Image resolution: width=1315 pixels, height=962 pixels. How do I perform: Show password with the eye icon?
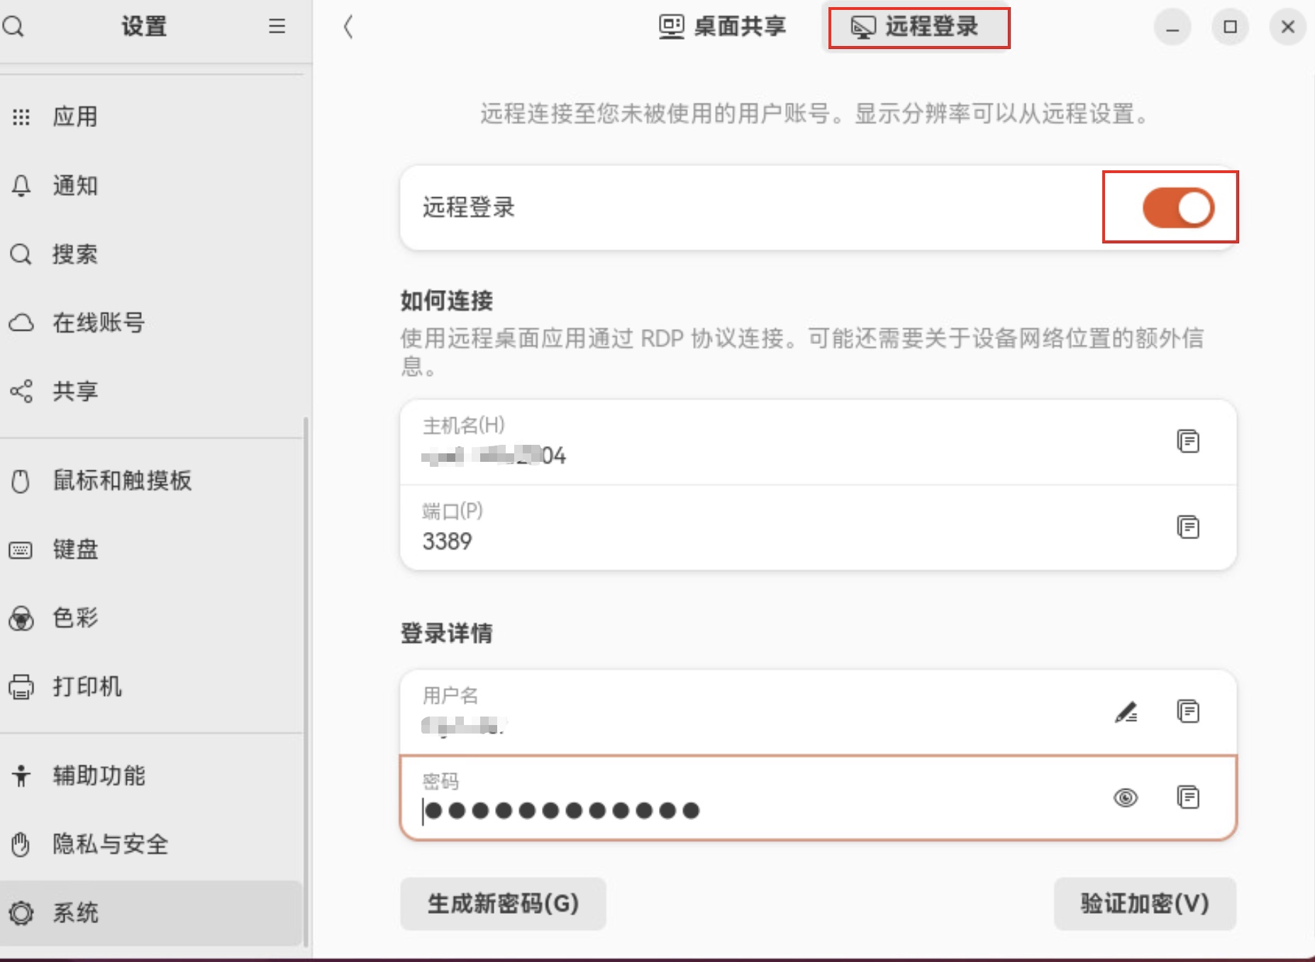(x=1126, y=797)
